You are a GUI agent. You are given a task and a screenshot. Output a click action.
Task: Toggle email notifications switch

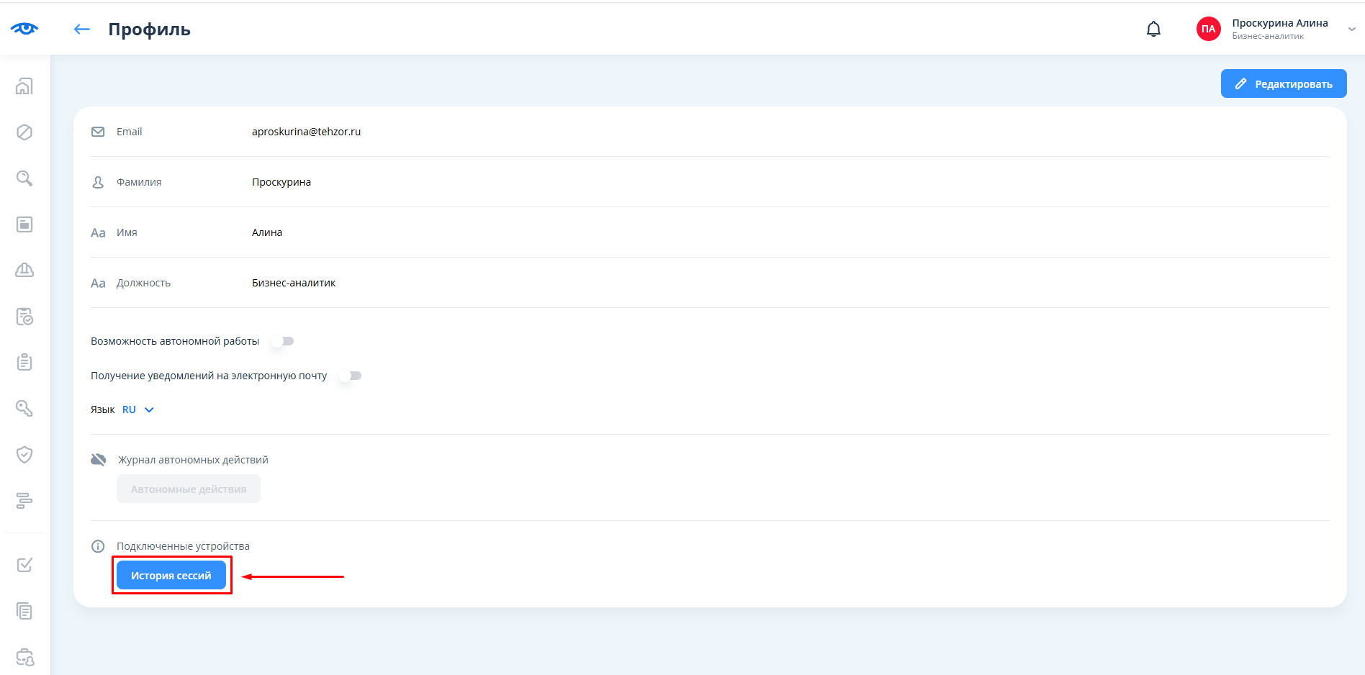351,376
